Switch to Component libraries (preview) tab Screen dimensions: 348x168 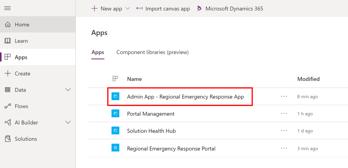152,52
